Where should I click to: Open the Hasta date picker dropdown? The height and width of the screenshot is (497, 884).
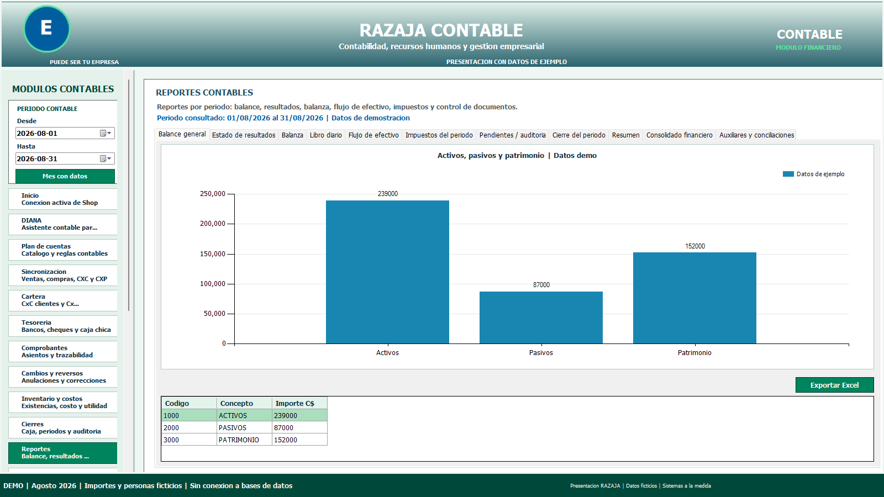coord(106,158)
